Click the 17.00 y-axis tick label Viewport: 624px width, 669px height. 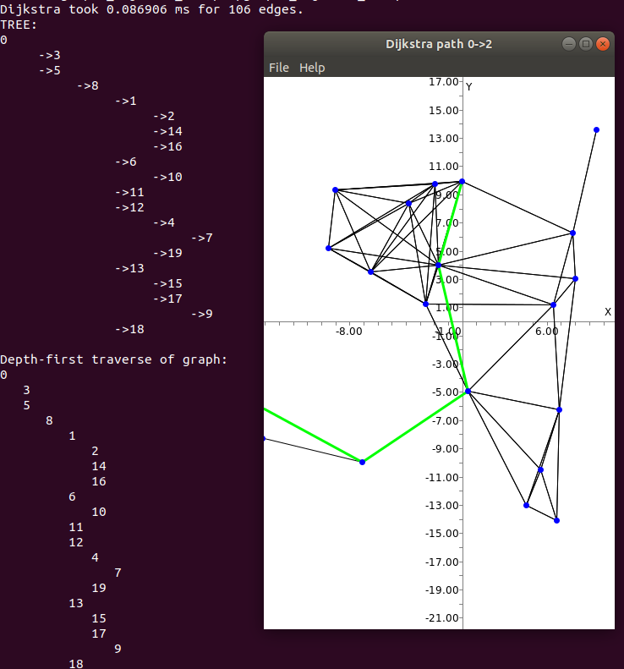point(444,82)
